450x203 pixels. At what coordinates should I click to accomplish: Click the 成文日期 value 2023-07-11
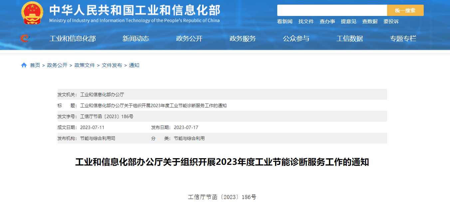[x=92, y=127]
